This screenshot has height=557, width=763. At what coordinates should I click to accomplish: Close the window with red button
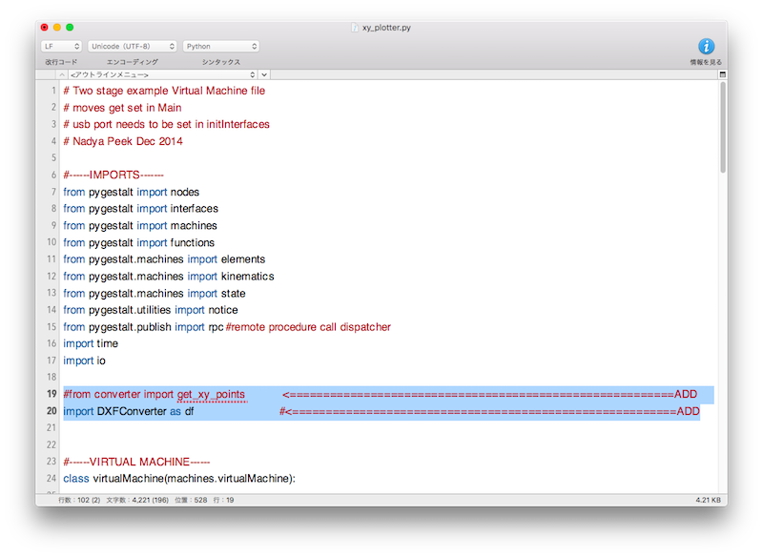44,28
